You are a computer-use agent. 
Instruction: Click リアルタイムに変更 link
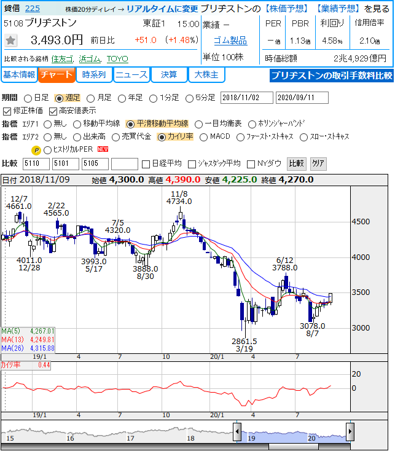[162, 9]
